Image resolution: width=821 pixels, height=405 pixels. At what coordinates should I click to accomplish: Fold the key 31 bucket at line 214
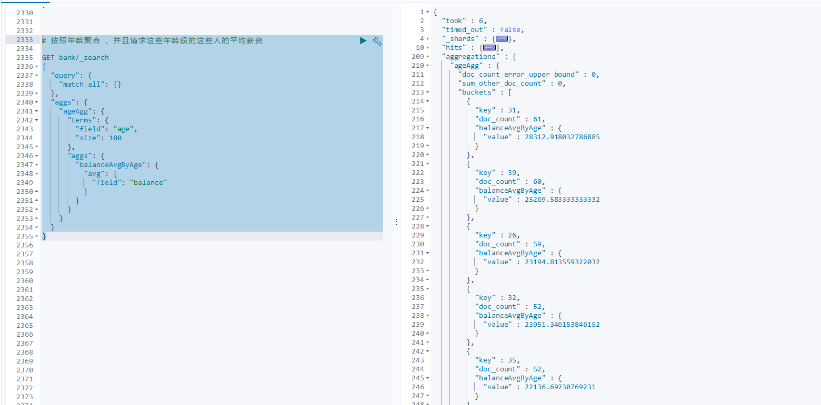[428, 101]
